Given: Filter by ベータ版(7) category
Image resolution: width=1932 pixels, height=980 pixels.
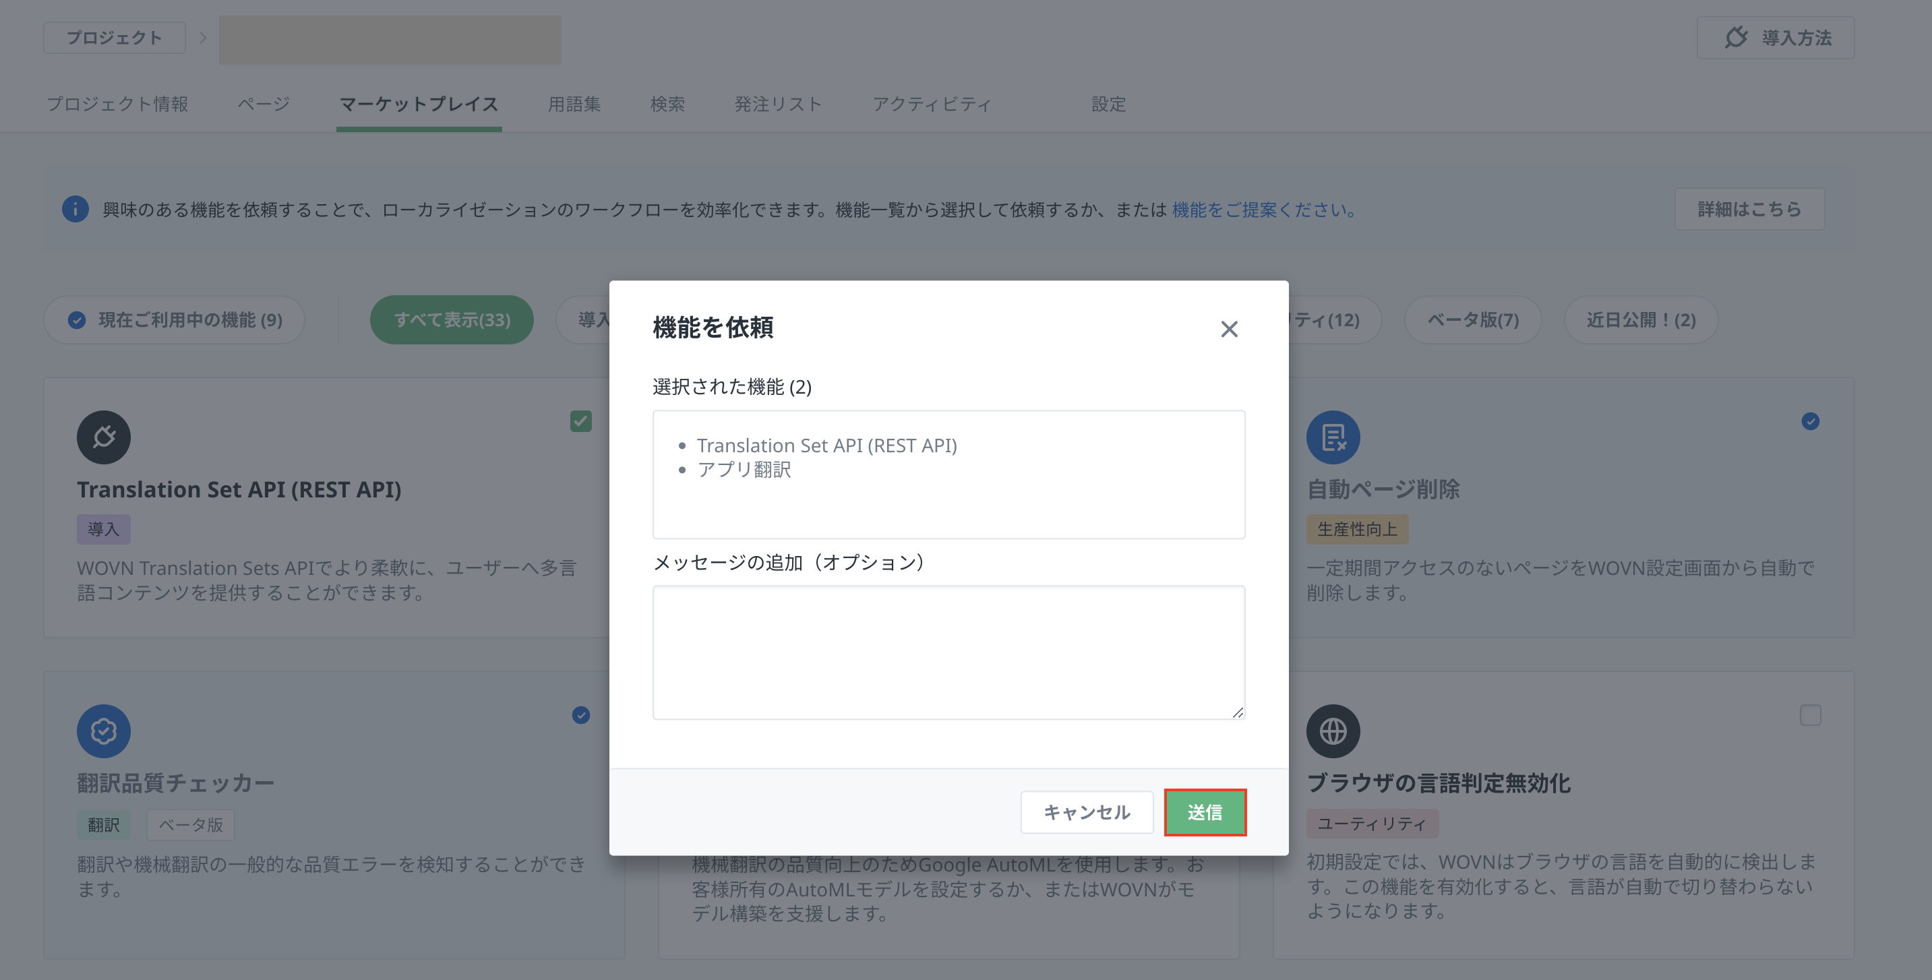Looking at the screenshot, I should click(x=1472, y=320).
